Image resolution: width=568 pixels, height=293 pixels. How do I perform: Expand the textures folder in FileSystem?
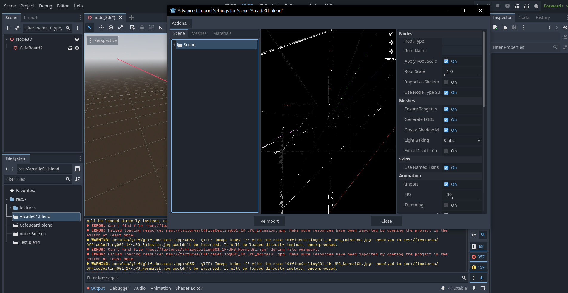pos(10,208)
